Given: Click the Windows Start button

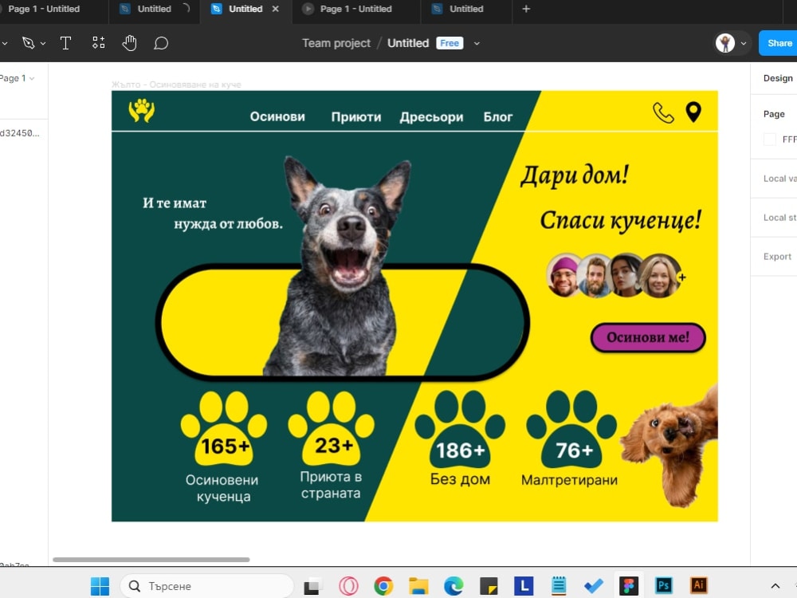Looking at the screenshot, I should point(100,586).
